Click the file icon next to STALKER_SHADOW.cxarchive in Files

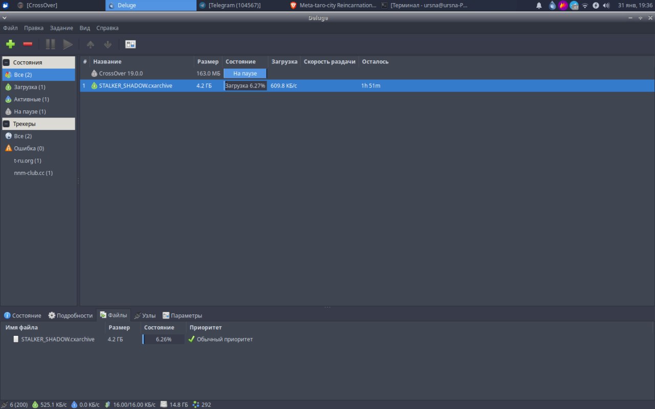pyautogui.click(x=16, y=339)
